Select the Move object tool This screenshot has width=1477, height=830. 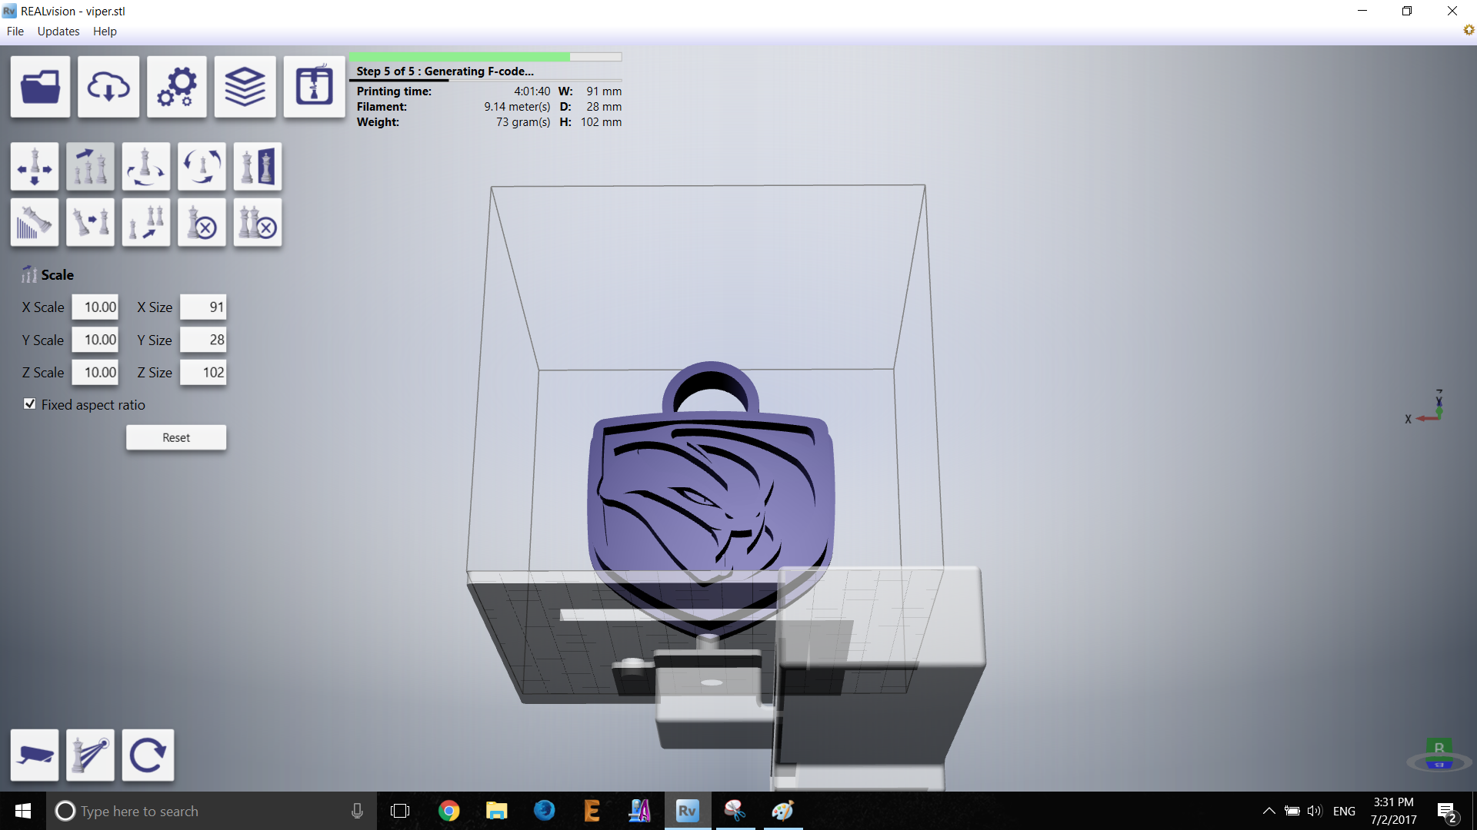[x=35, y=166]
